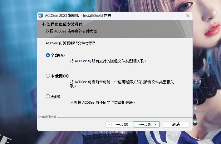Click the ACDSee installer icon in title bar
The width and height of the screenshot is (221, 144).
[x=41, y=16]
